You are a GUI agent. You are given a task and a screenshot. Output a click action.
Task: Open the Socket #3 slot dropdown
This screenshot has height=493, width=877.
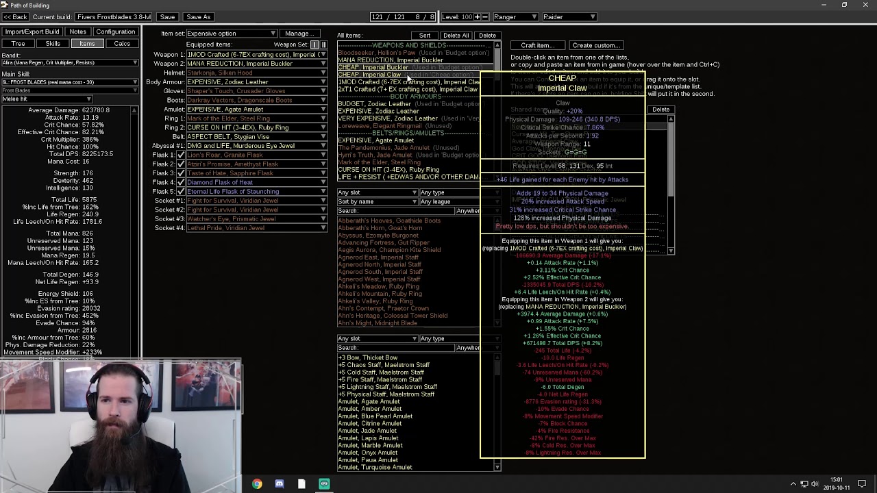256,218
